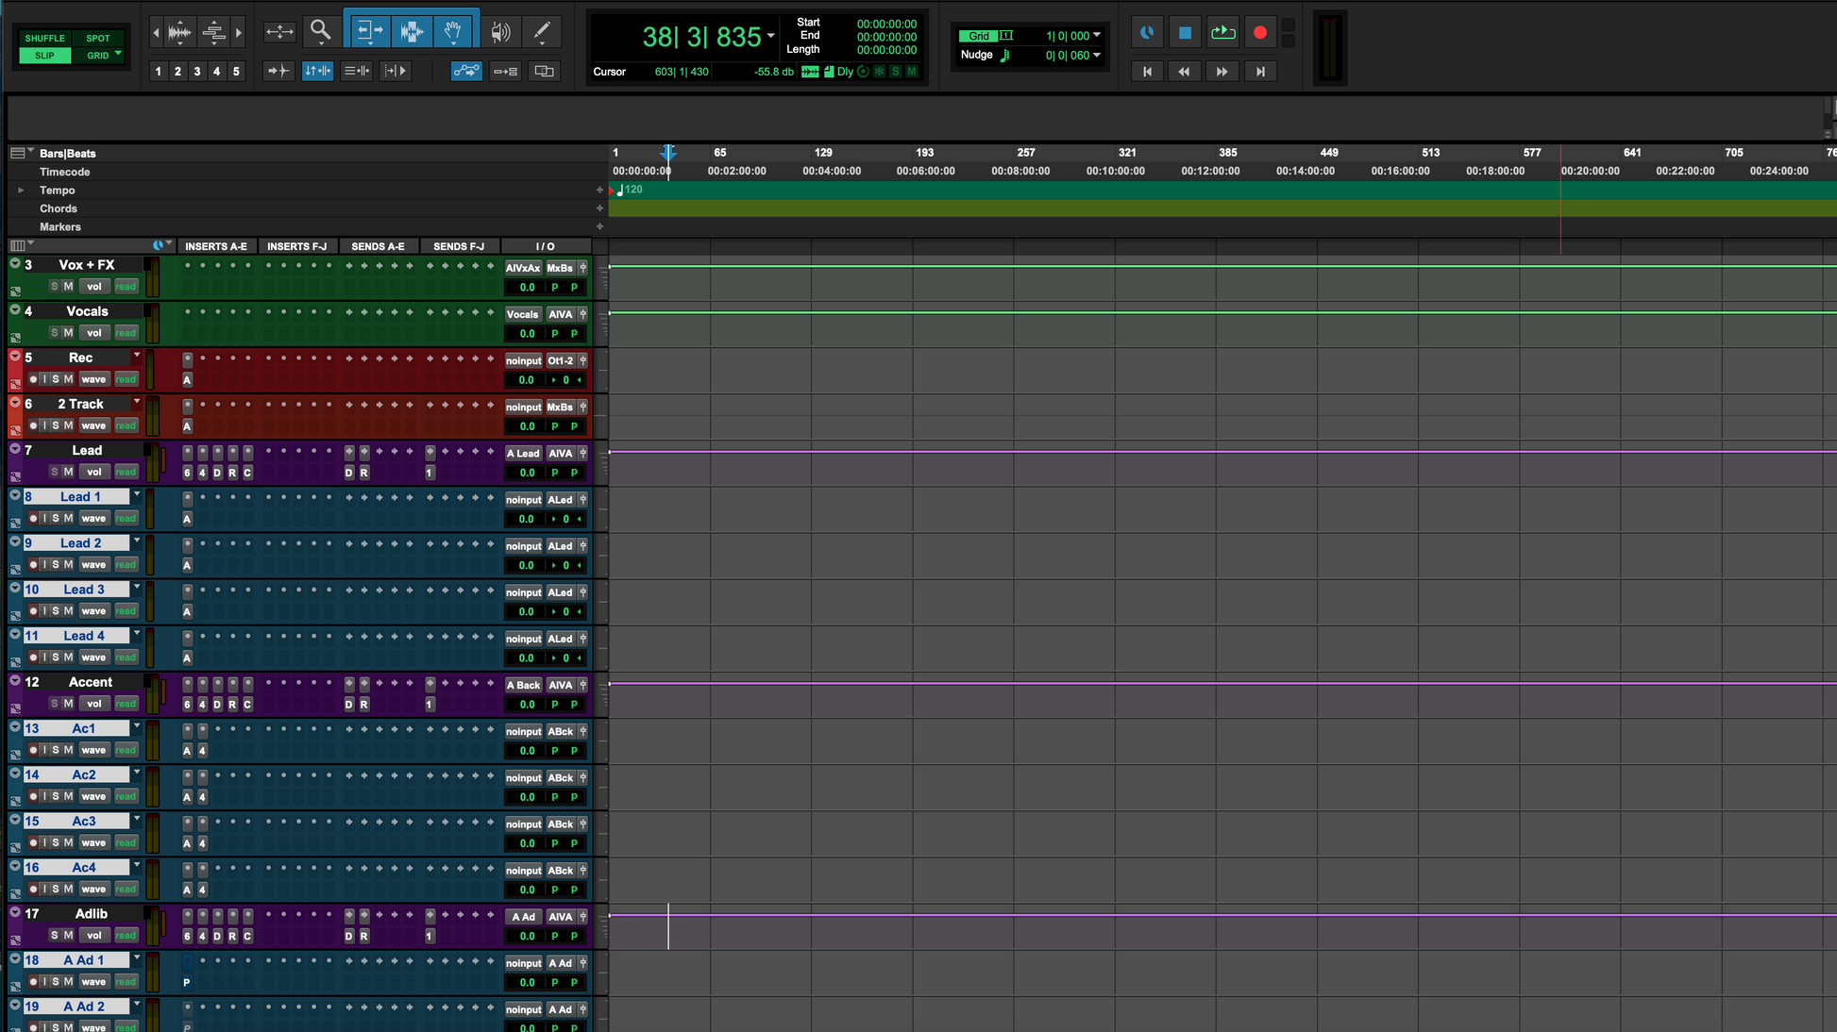Click the Accent track volume value field
This screenshot has height=1032, width=1837.
click(x=527, y=704)
